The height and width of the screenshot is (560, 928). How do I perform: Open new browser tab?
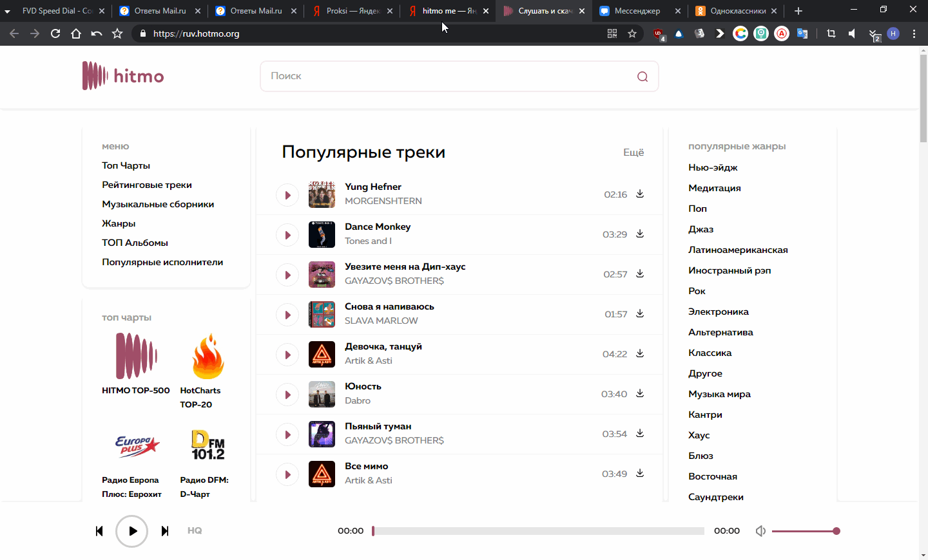coord(798,11)
